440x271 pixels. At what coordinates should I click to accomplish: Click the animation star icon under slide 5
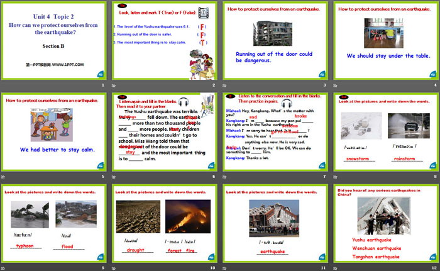coord(3,177)
